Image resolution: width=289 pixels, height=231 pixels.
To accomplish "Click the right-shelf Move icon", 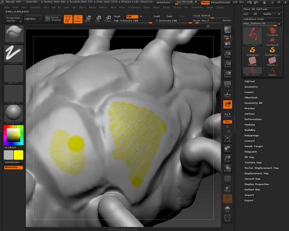I will click(228, 149).
